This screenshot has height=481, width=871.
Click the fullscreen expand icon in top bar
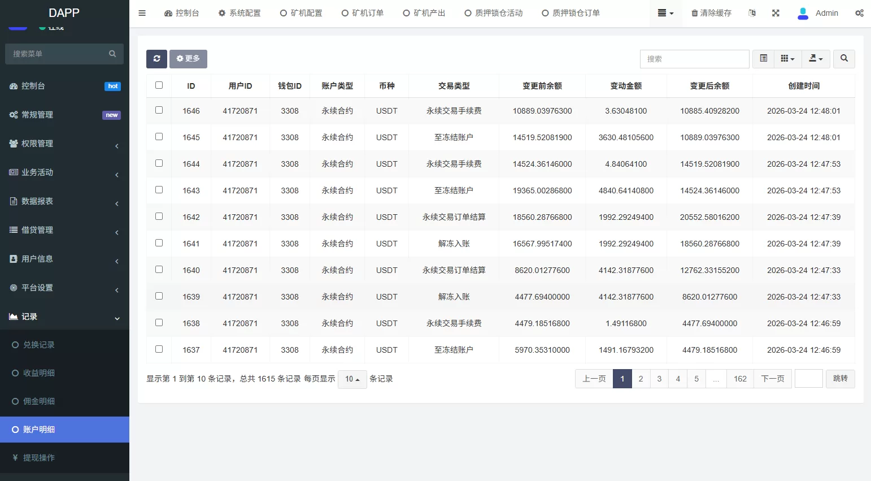point(776,12)
